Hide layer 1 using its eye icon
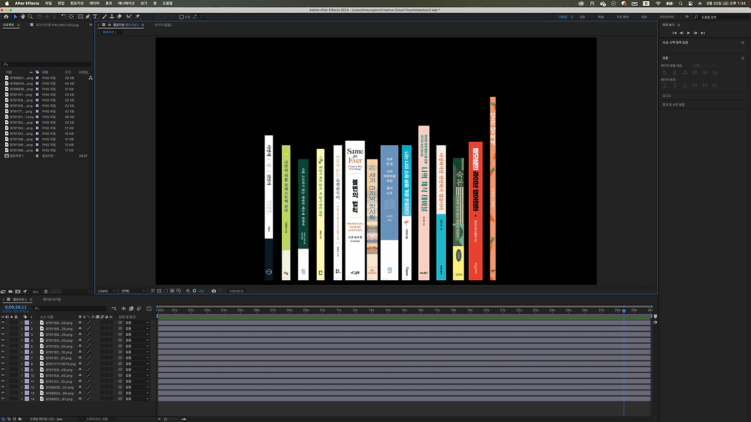This screenshot has width=751, height=422. point(3,323)
